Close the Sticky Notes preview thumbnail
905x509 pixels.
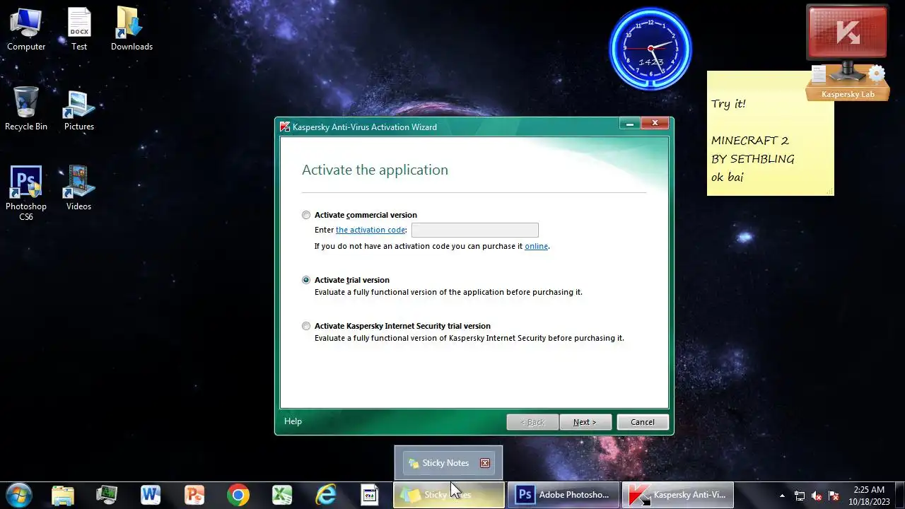pos(485,463)
